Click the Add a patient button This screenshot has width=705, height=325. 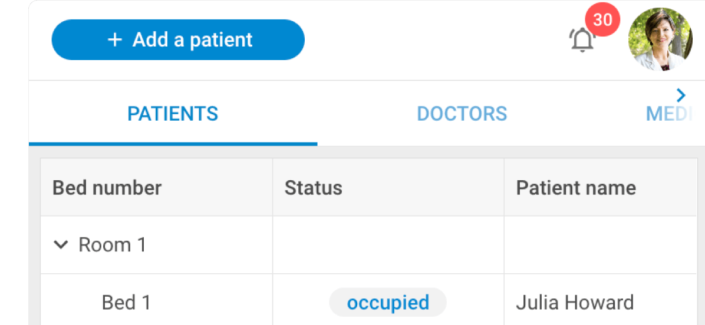[x=178, y=39]
